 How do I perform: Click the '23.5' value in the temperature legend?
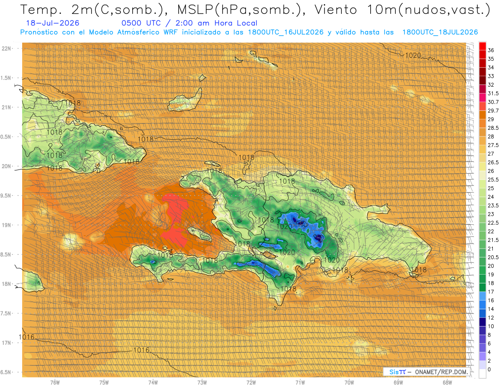point(493,206)
